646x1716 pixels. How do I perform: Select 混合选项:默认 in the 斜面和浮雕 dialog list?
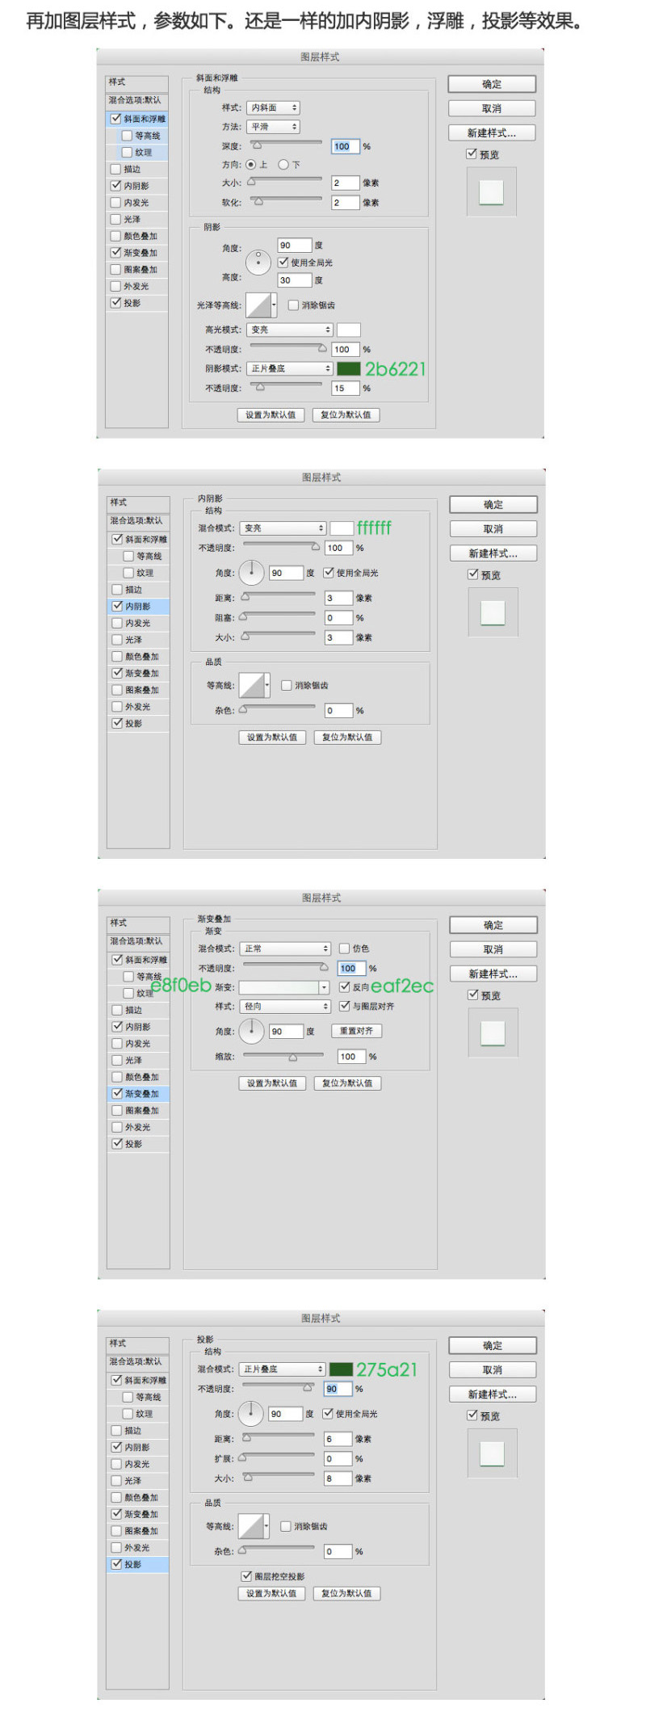click(x=136, y=100)
